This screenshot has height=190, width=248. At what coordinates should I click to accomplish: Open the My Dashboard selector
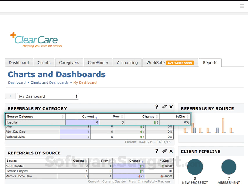tap(48, 96)
